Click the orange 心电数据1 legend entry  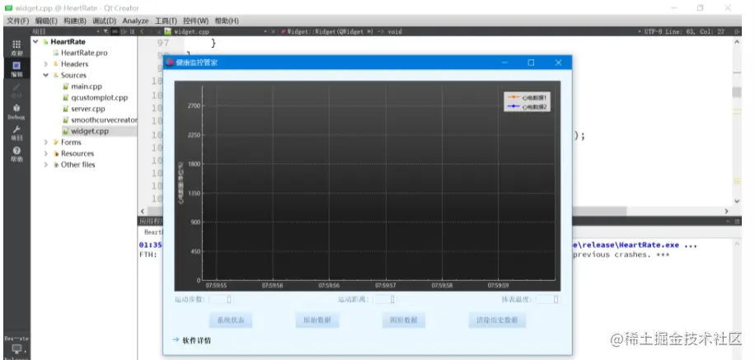pos(528,98)
